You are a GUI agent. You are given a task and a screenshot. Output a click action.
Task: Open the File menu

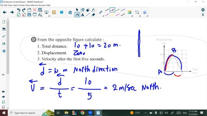pos(2,5)
